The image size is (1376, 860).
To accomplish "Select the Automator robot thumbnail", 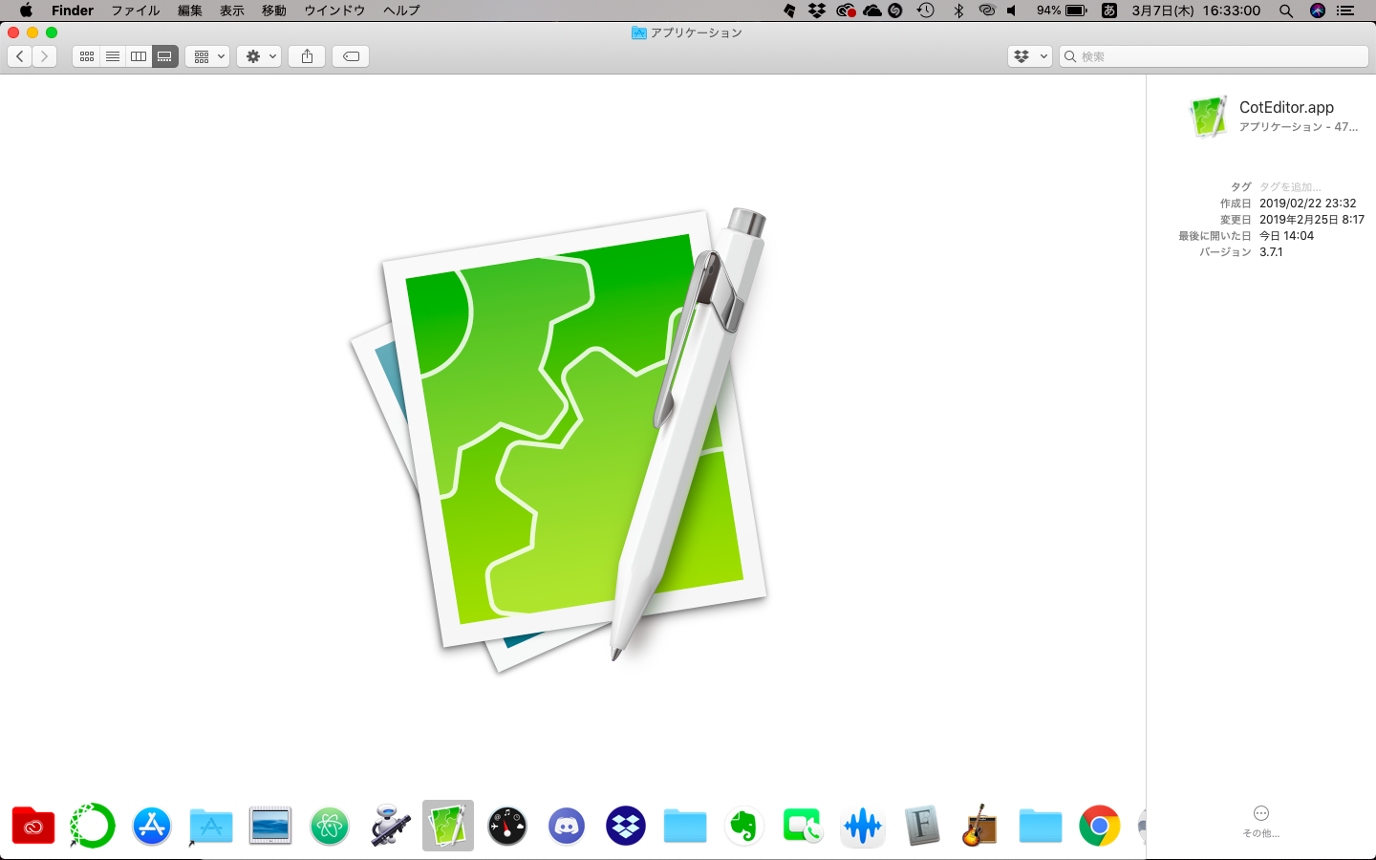I will point(389,826).
